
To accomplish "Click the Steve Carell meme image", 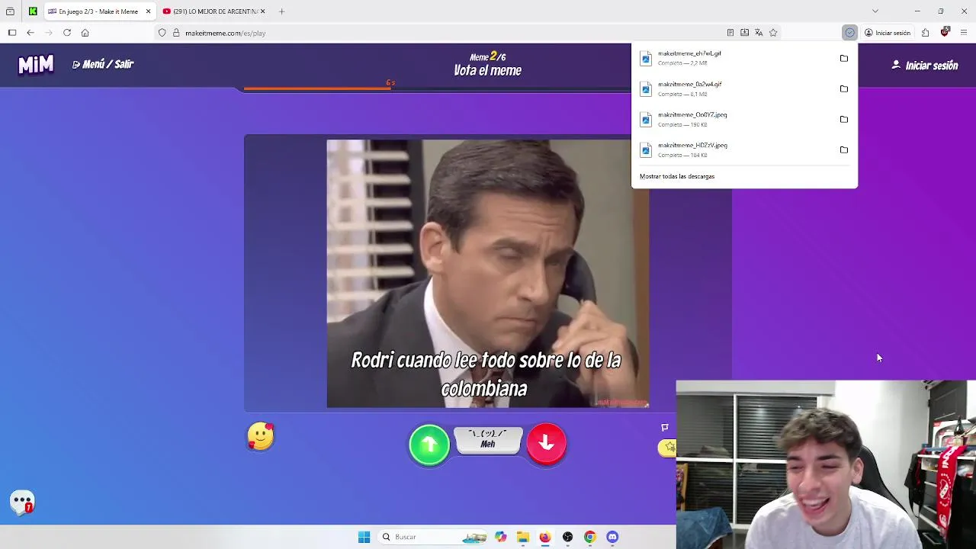I will point(487,273).
